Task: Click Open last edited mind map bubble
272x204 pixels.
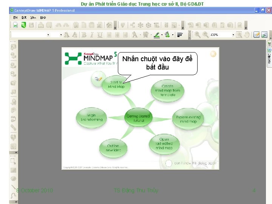Action: click(164, 144)
